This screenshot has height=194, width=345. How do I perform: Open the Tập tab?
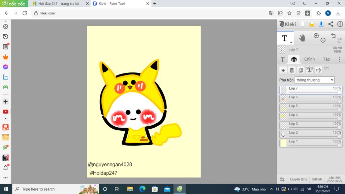coord(326,59)
